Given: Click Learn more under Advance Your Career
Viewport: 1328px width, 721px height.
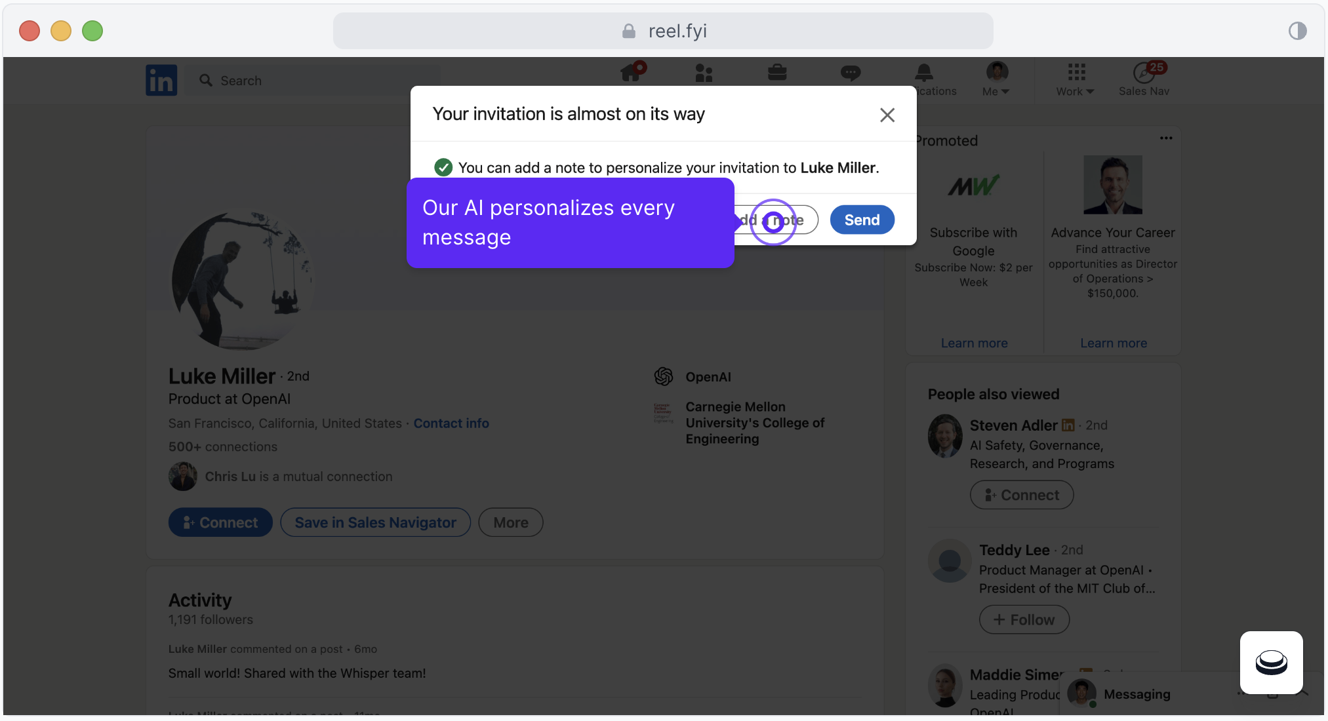Looking at the screenshot, I should coord(1114,343).
